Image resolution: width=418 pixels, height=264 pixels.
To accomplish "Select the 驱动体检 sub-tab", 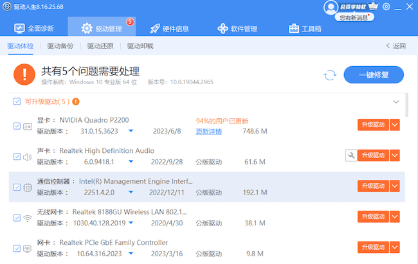I will 21,46.
